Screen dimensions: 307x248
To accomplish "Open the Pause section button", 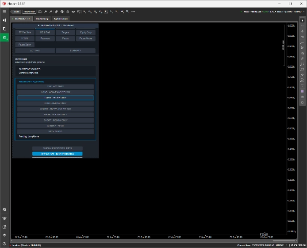I will [x=65, y=38].
